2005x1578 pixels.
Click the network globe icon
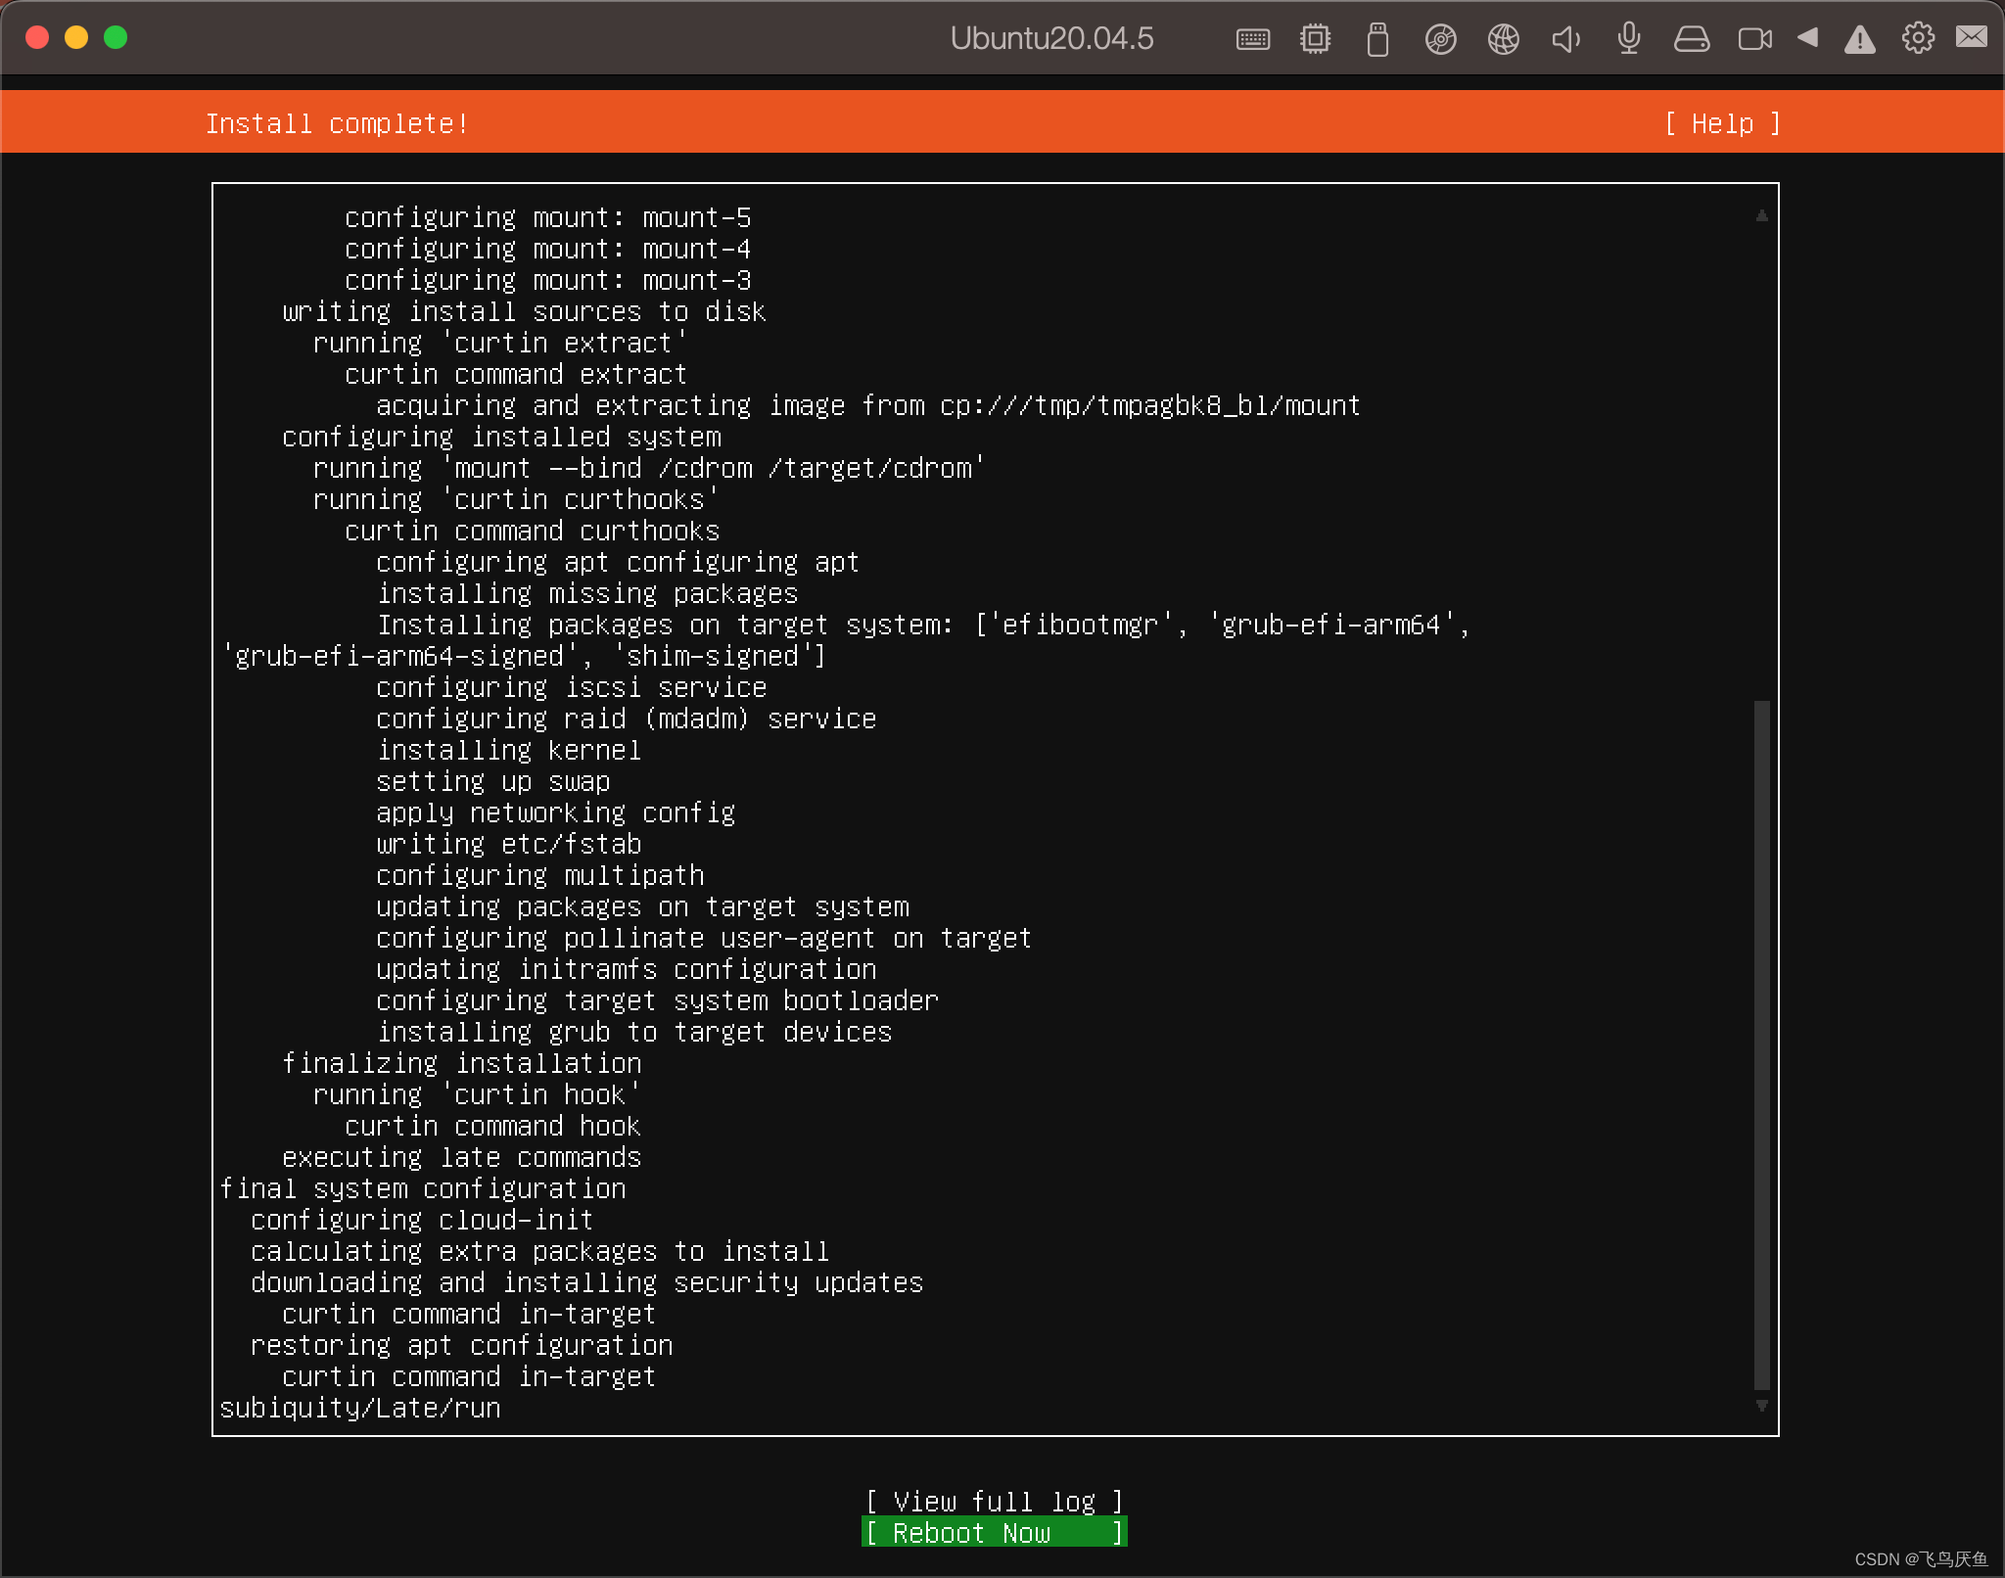(1503, 39)
